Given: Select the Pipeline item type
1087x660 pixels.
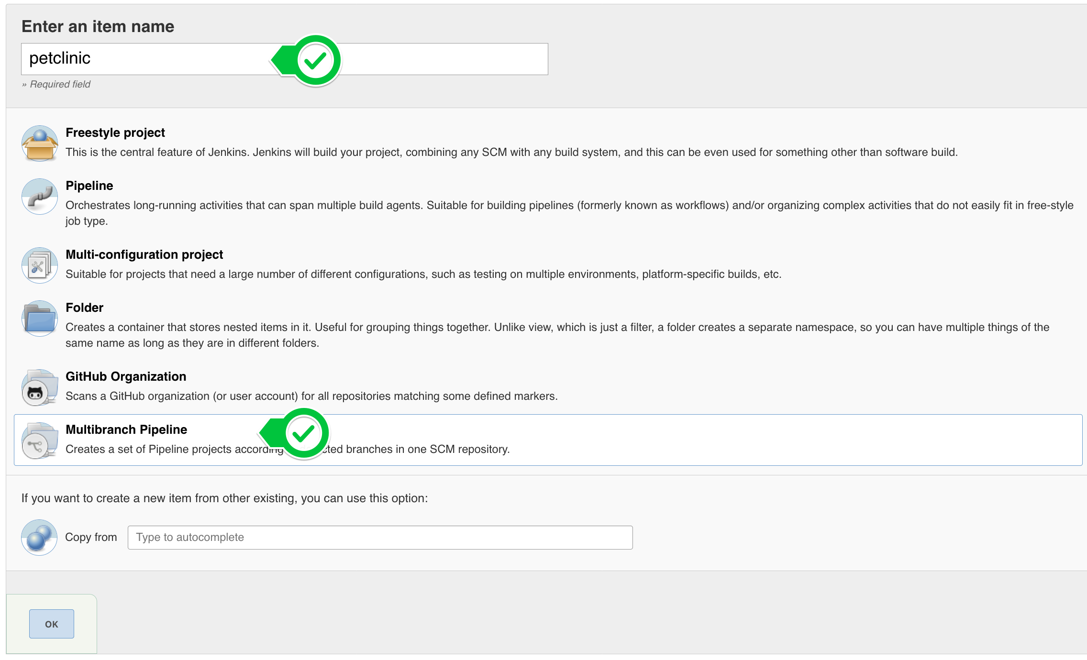Looking at the screenshot, I should (x=89, y=186).
